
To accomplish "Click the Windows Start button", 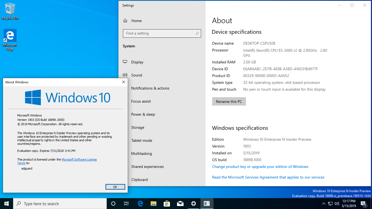I will [x=7, y=204].
